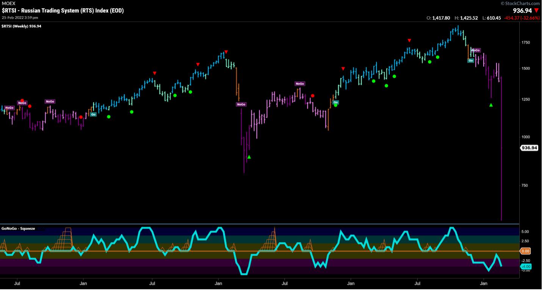Click the GoNoGo - Squeeze panel title
Viewport: 542px width, 290px height.
point(18,228)
